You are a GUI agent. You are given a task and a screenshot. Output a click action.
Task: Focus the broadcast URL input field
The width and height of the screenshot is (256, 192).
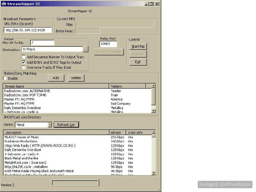(28, 30)
